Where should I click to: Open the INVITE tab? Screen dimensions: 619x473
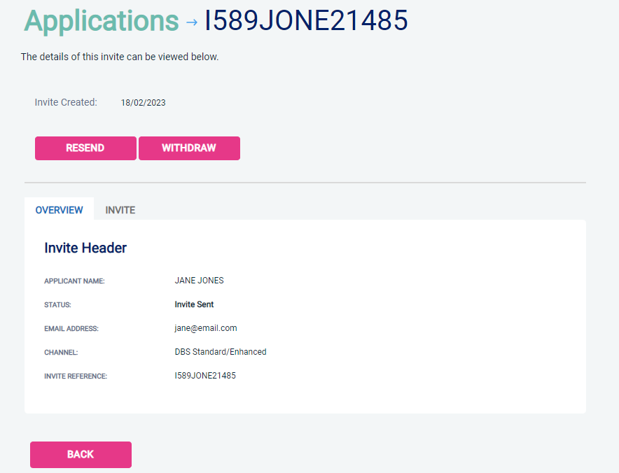120,210
